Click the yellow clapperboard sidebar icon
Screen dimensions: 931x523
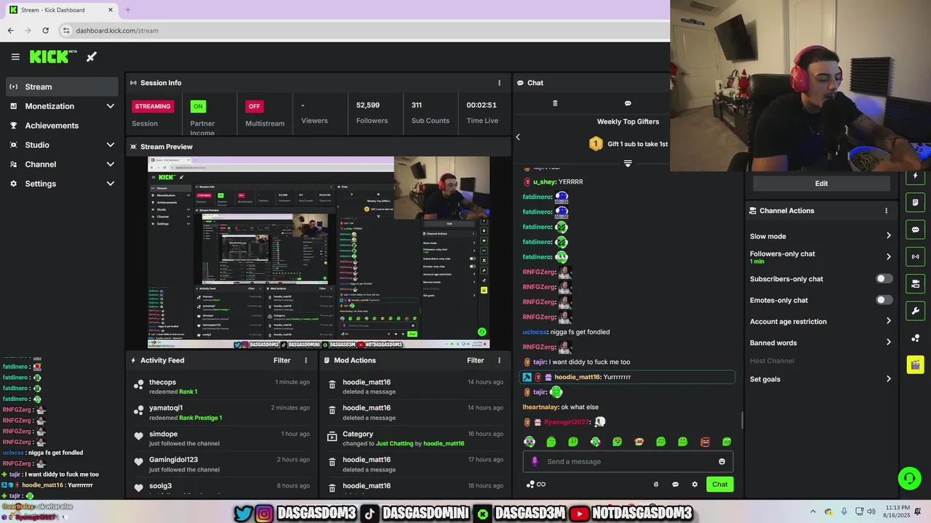916,365
